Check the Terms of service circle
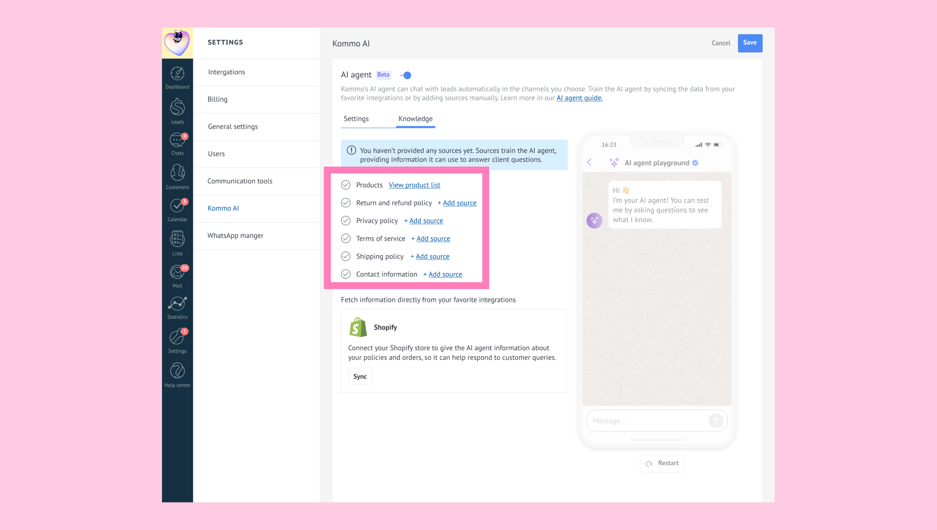The width and height of the screenshot is (937, 530). pyautogui.click(x=346, y=238)
